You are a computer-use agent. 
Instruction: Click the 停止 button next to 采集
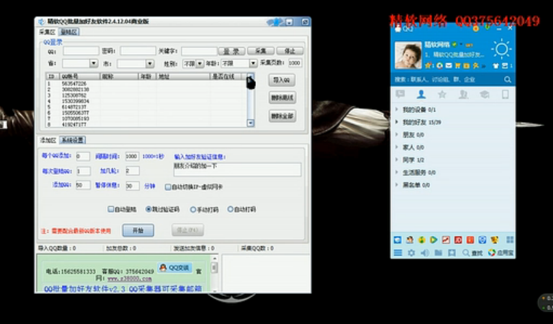(290, 52)
